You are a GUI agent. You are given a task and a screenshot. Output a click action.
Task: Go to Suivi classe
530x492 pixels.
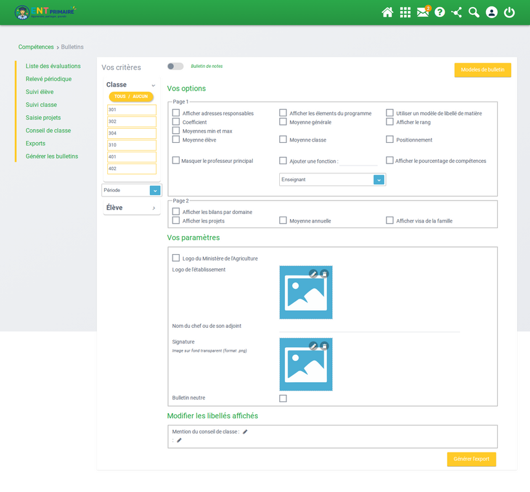click(x=41, y=105)
